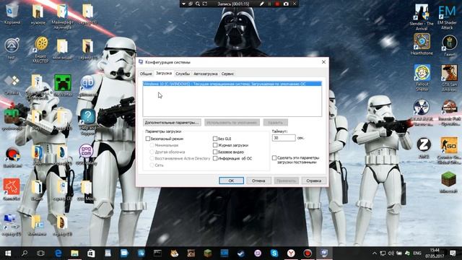
Task: Click the pencil draw icon in recorder bar
Action: point(261,4)
